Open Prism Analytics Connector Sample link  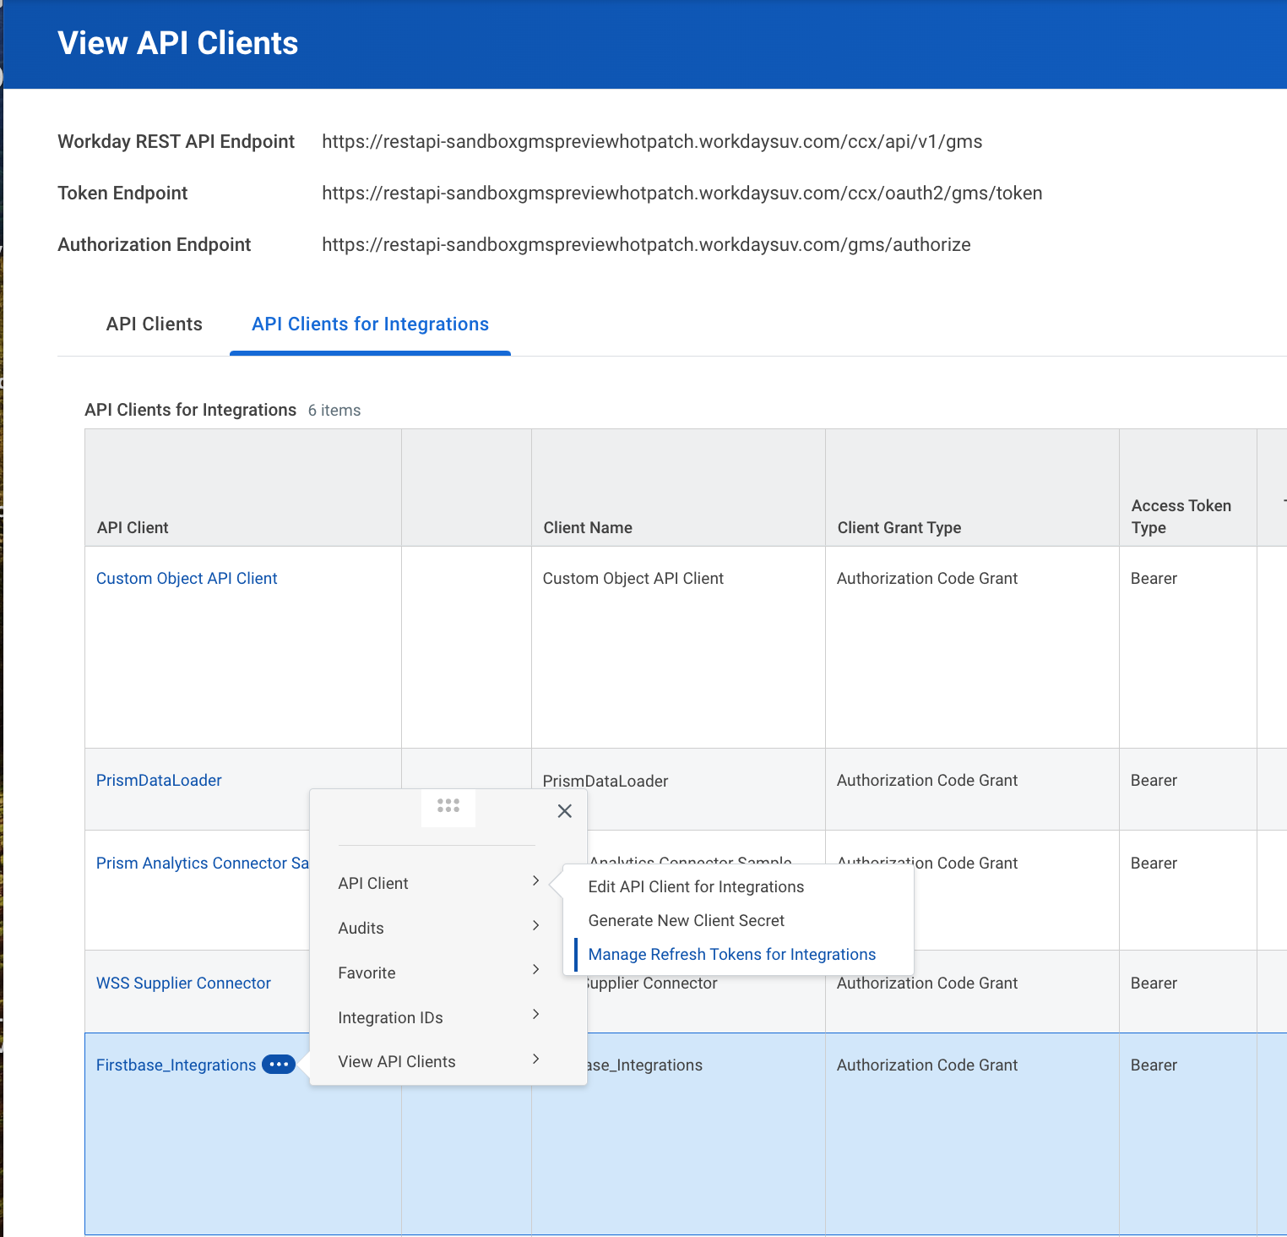201,864
